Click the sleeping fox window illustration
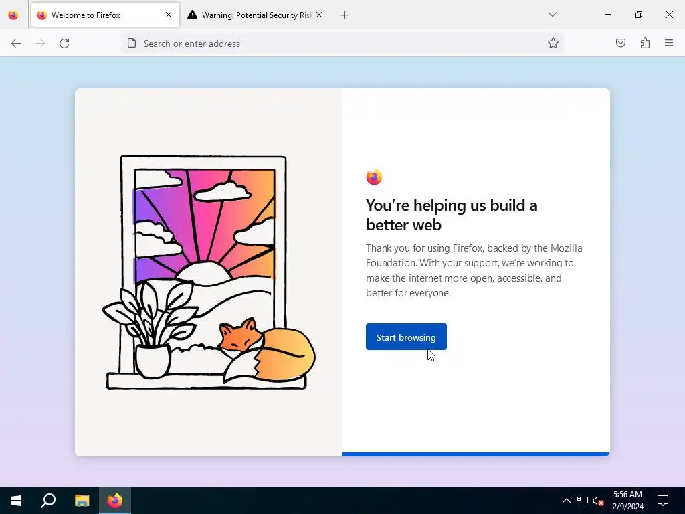This screenshot has width=685, height=514. point(209,273)
